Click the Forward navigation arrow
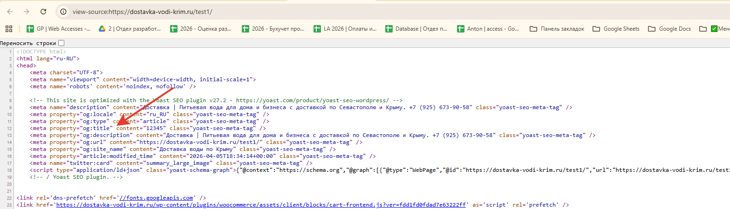730x209 pixels. [x=27, y=11]
